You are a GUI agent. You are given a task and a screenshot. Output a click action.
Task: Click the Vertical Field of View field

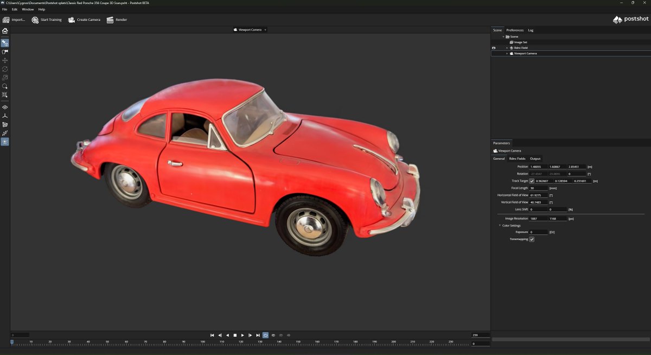539,202
